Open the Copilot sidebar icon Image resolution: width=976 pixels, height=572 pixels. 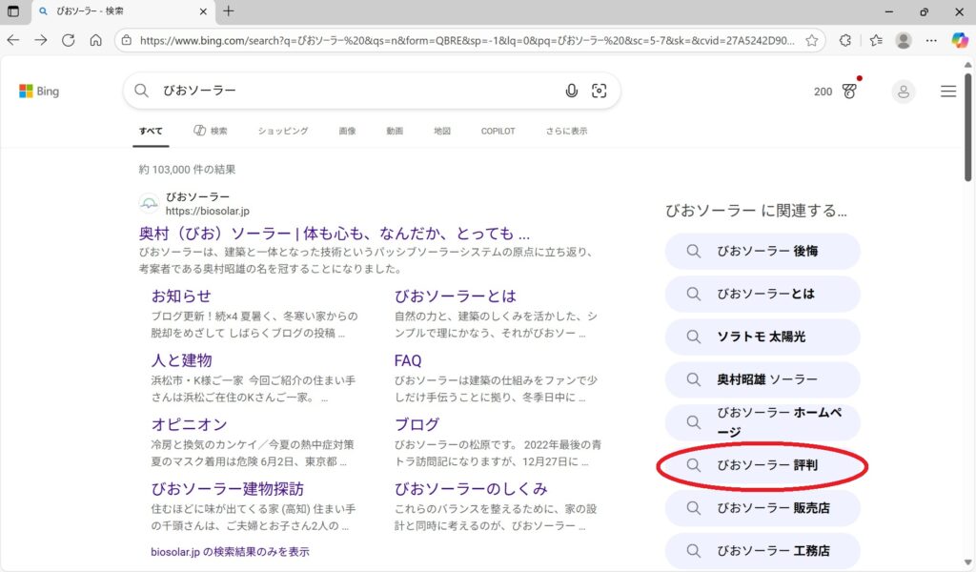pyautogui.click(x=959, y=40)
